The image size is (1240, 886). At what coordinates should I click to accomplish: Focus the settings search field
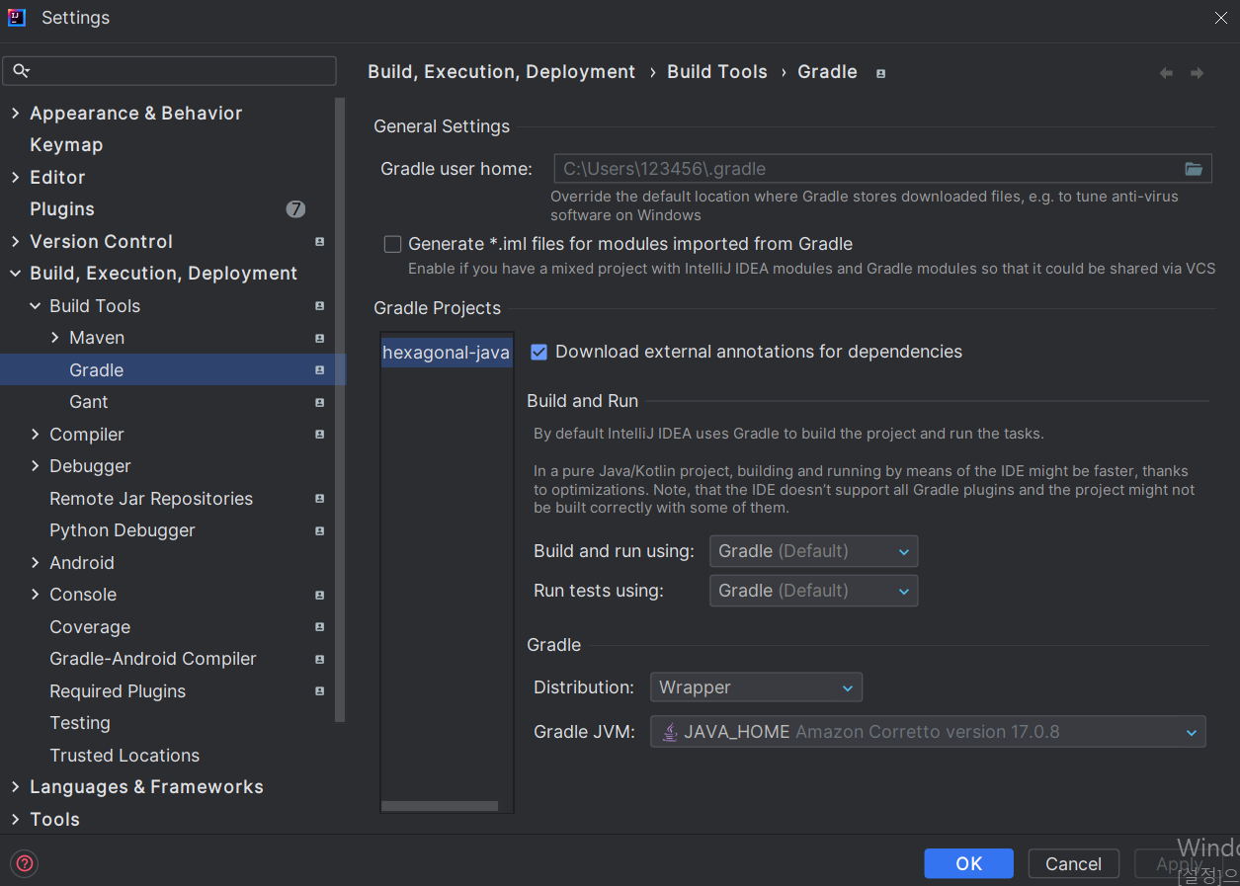click(x=169, y=71)
